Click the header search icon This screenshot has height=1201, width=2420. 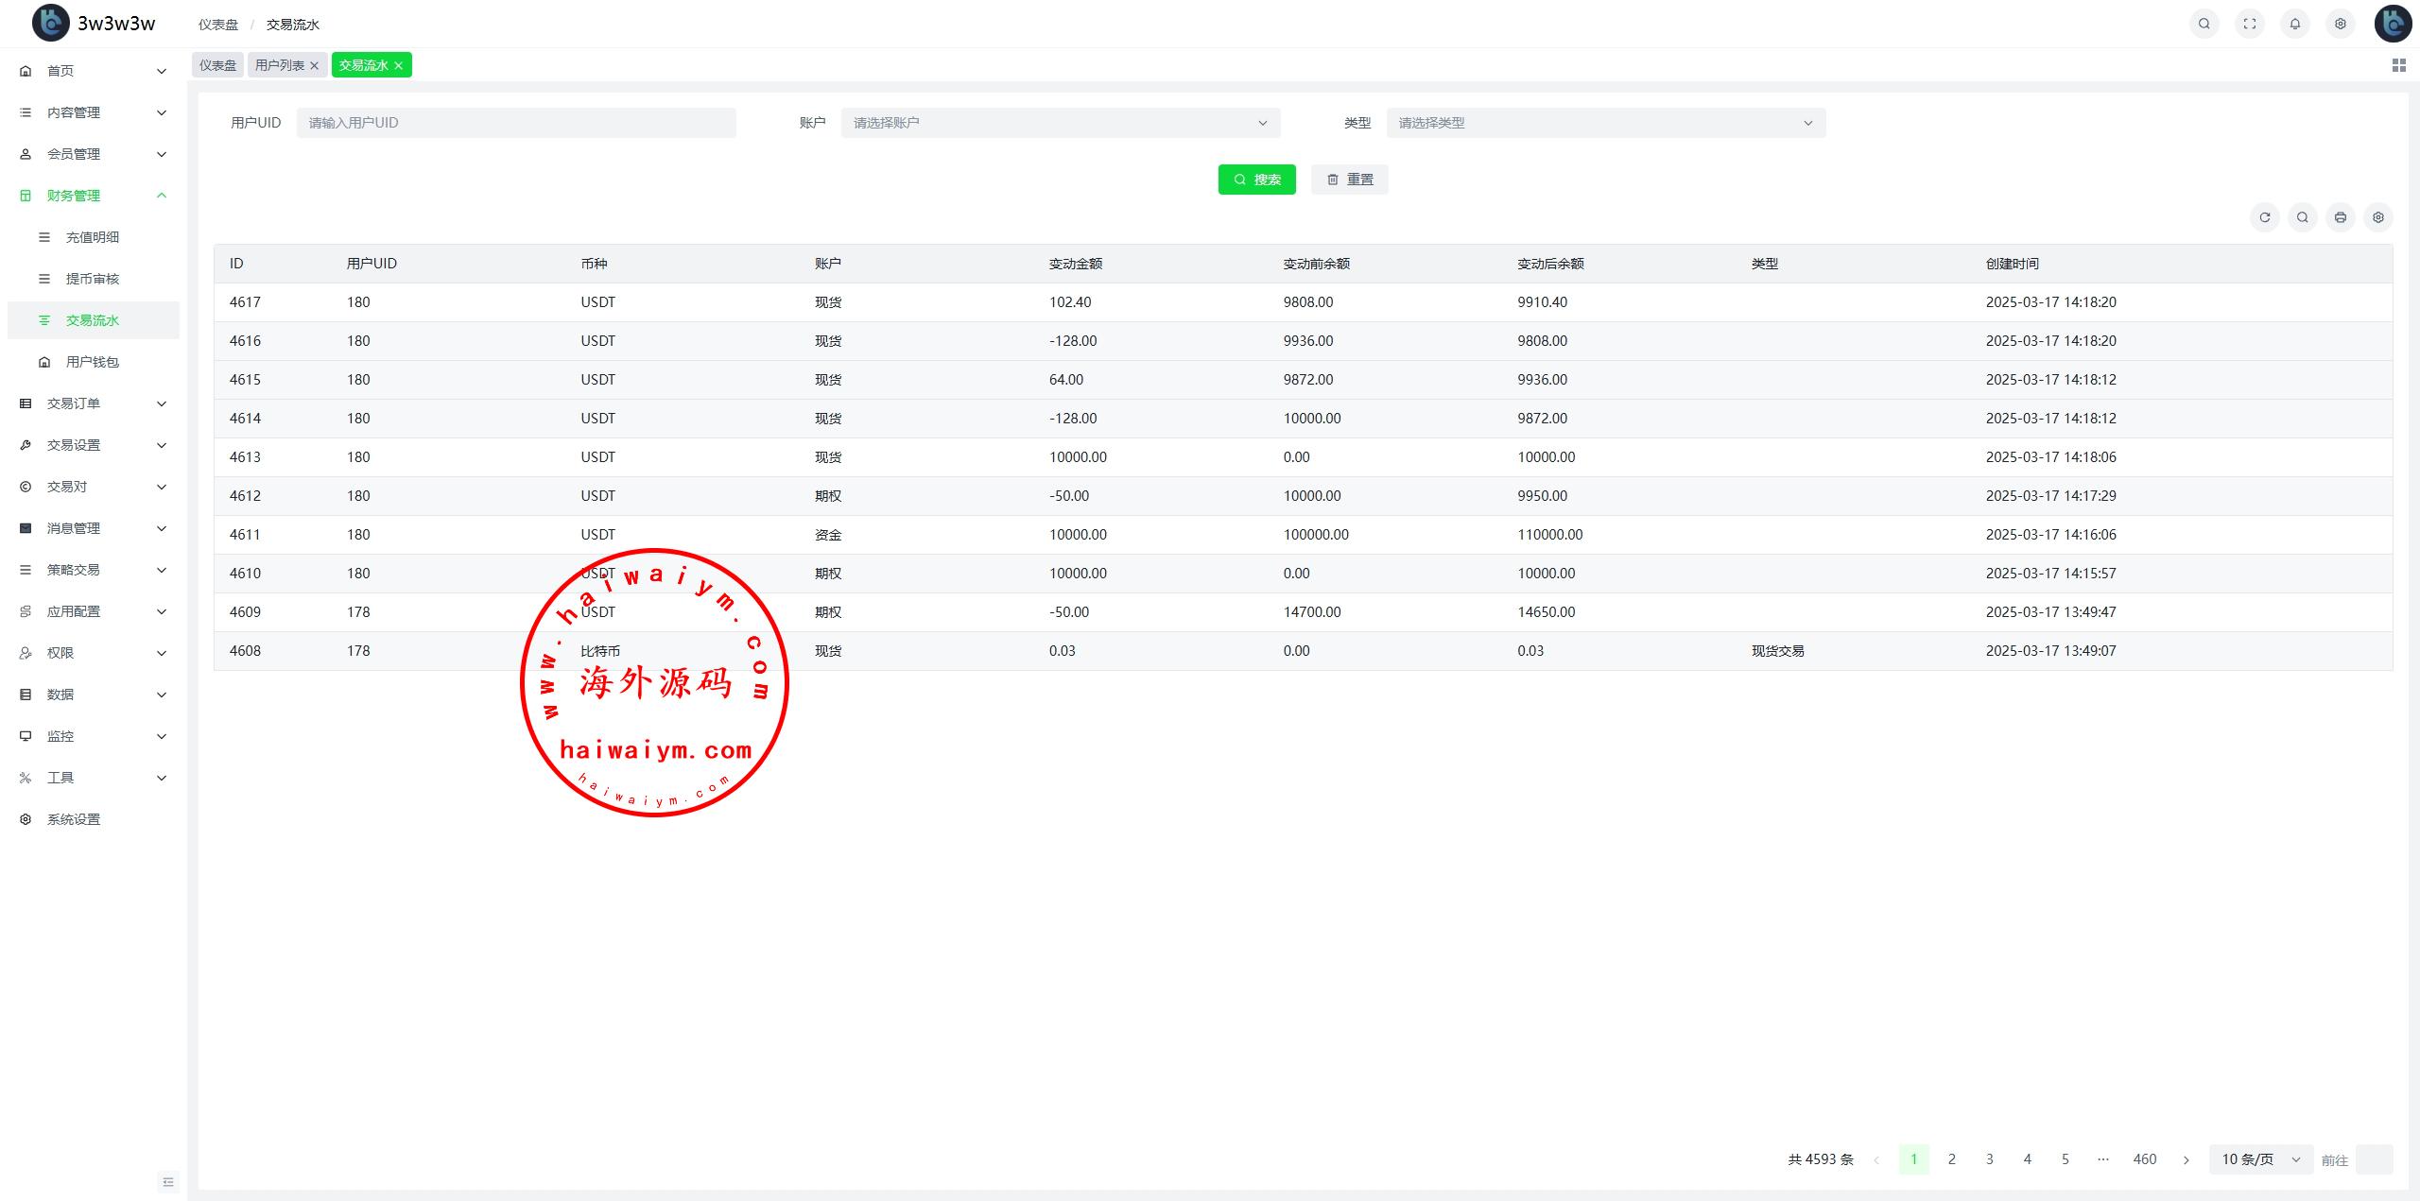tap(2204, 24)
